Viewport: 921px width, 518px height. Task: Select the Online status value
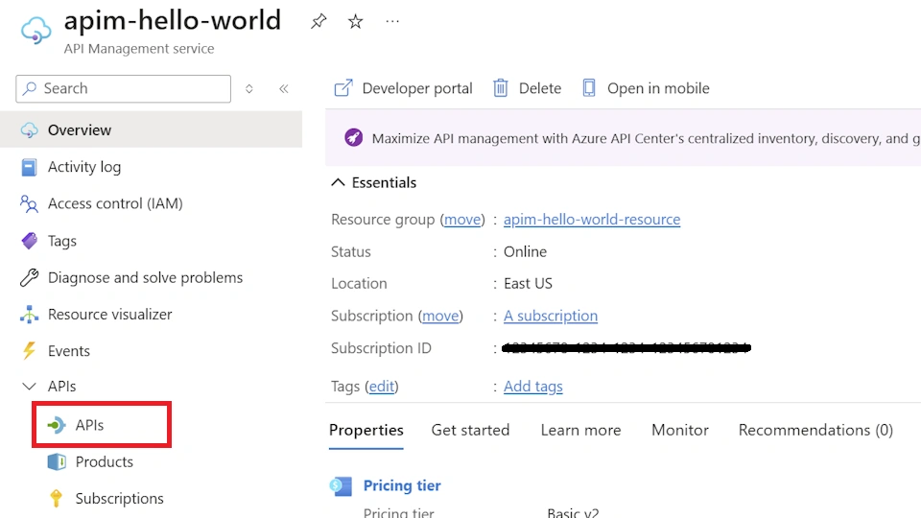point(525,251)
